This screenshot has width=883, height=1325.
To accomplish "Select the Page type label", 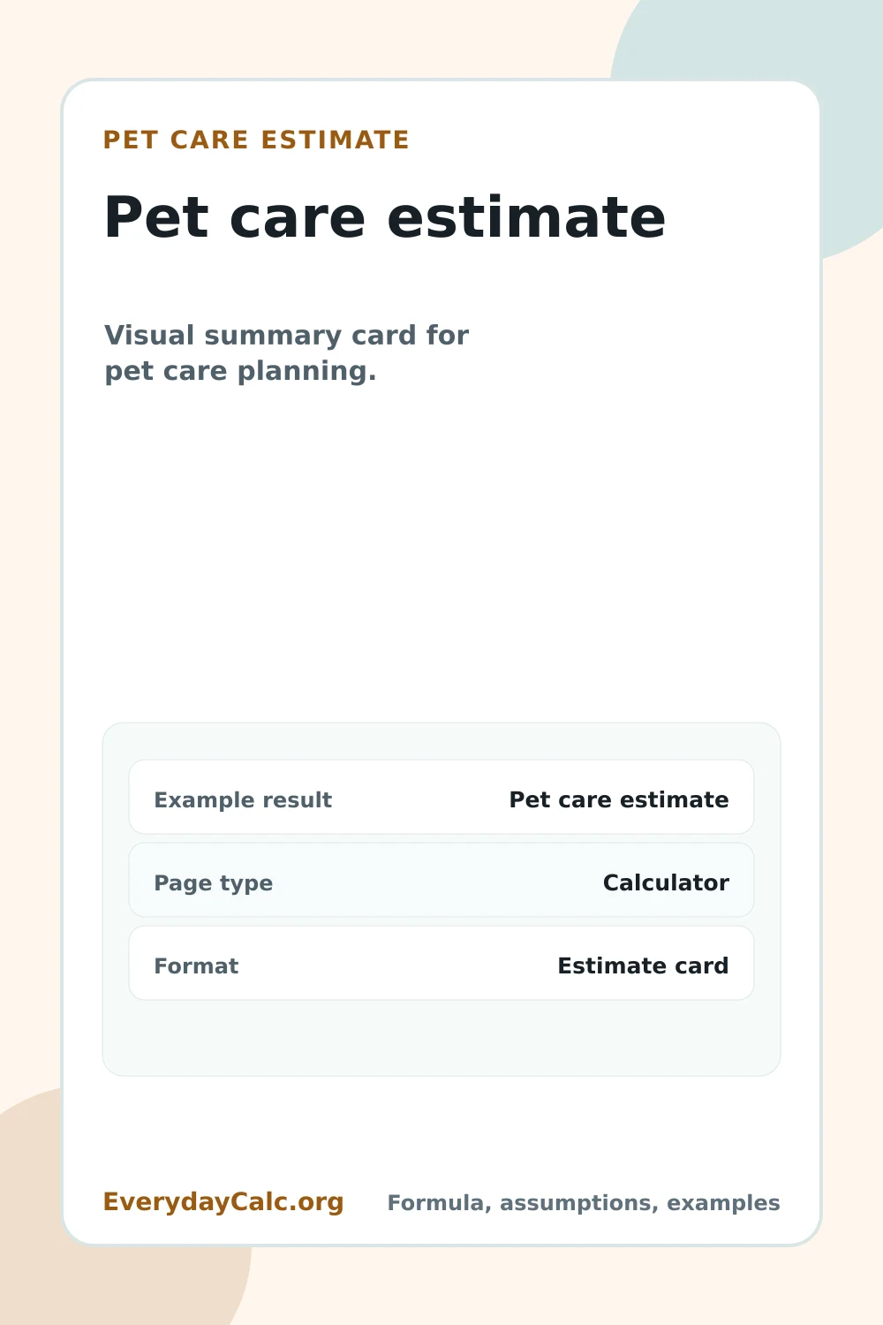I will (213, 883).
